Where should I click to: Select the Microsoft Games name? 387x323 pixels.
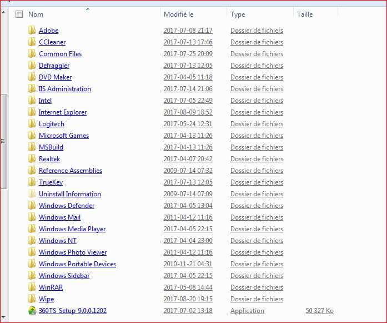(64, 136)
